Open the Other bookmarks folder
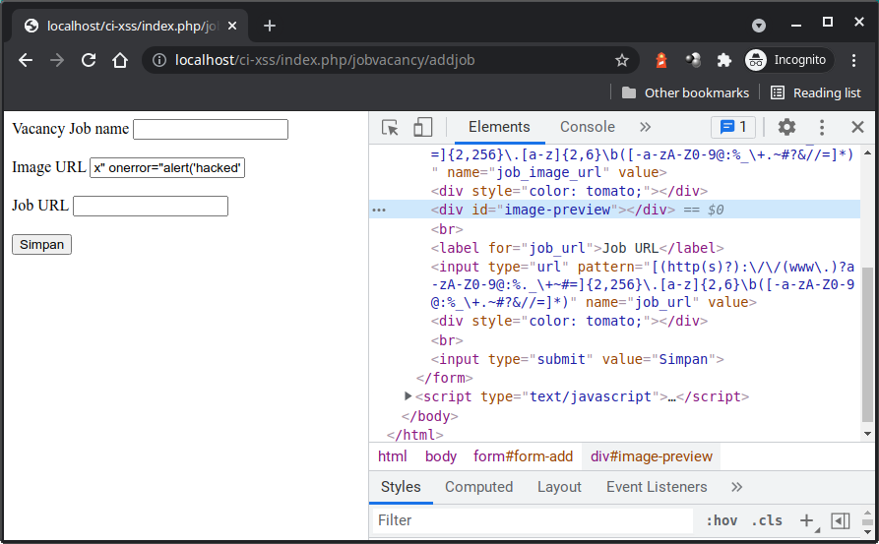This screenshot has width=879, height=544. [x=685, y=93]
